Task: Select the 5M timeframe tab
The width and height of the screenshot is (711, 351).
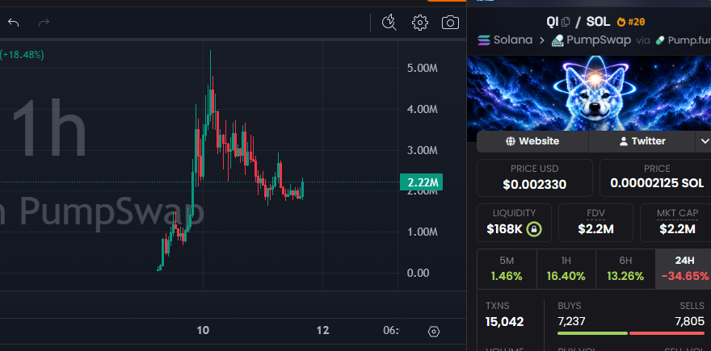Action: click(x=507, y=269)
